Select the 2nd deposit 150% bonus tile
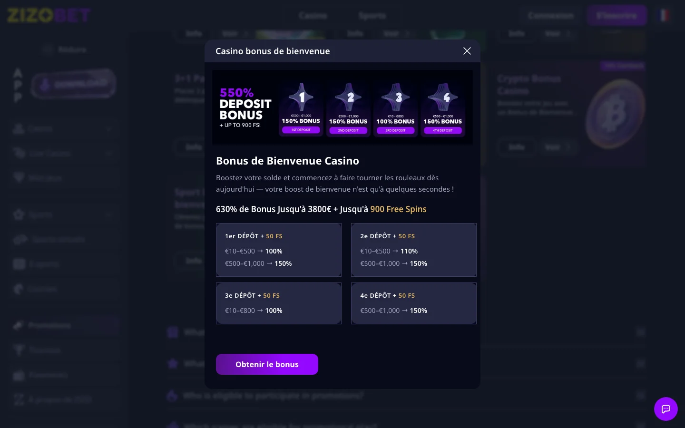Viewport: 685px width, 428px height. (x=348, y=108)
